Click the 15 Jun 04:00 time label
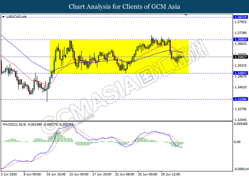Image resolution: width=249 pixels, height=178 pixels. tap(79, 174)
